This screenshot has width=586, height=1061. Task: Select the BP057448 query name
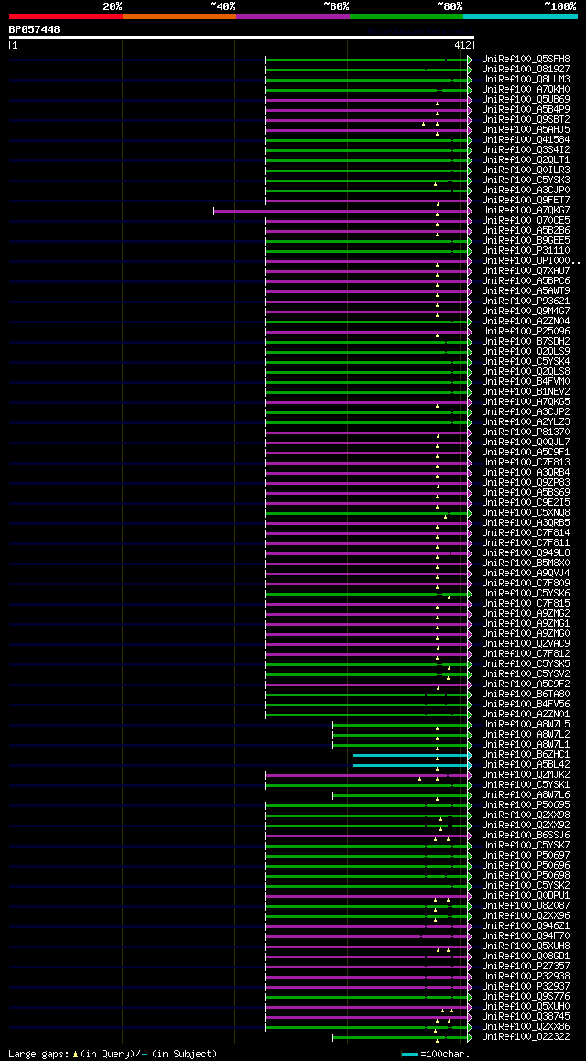[34, 29]
